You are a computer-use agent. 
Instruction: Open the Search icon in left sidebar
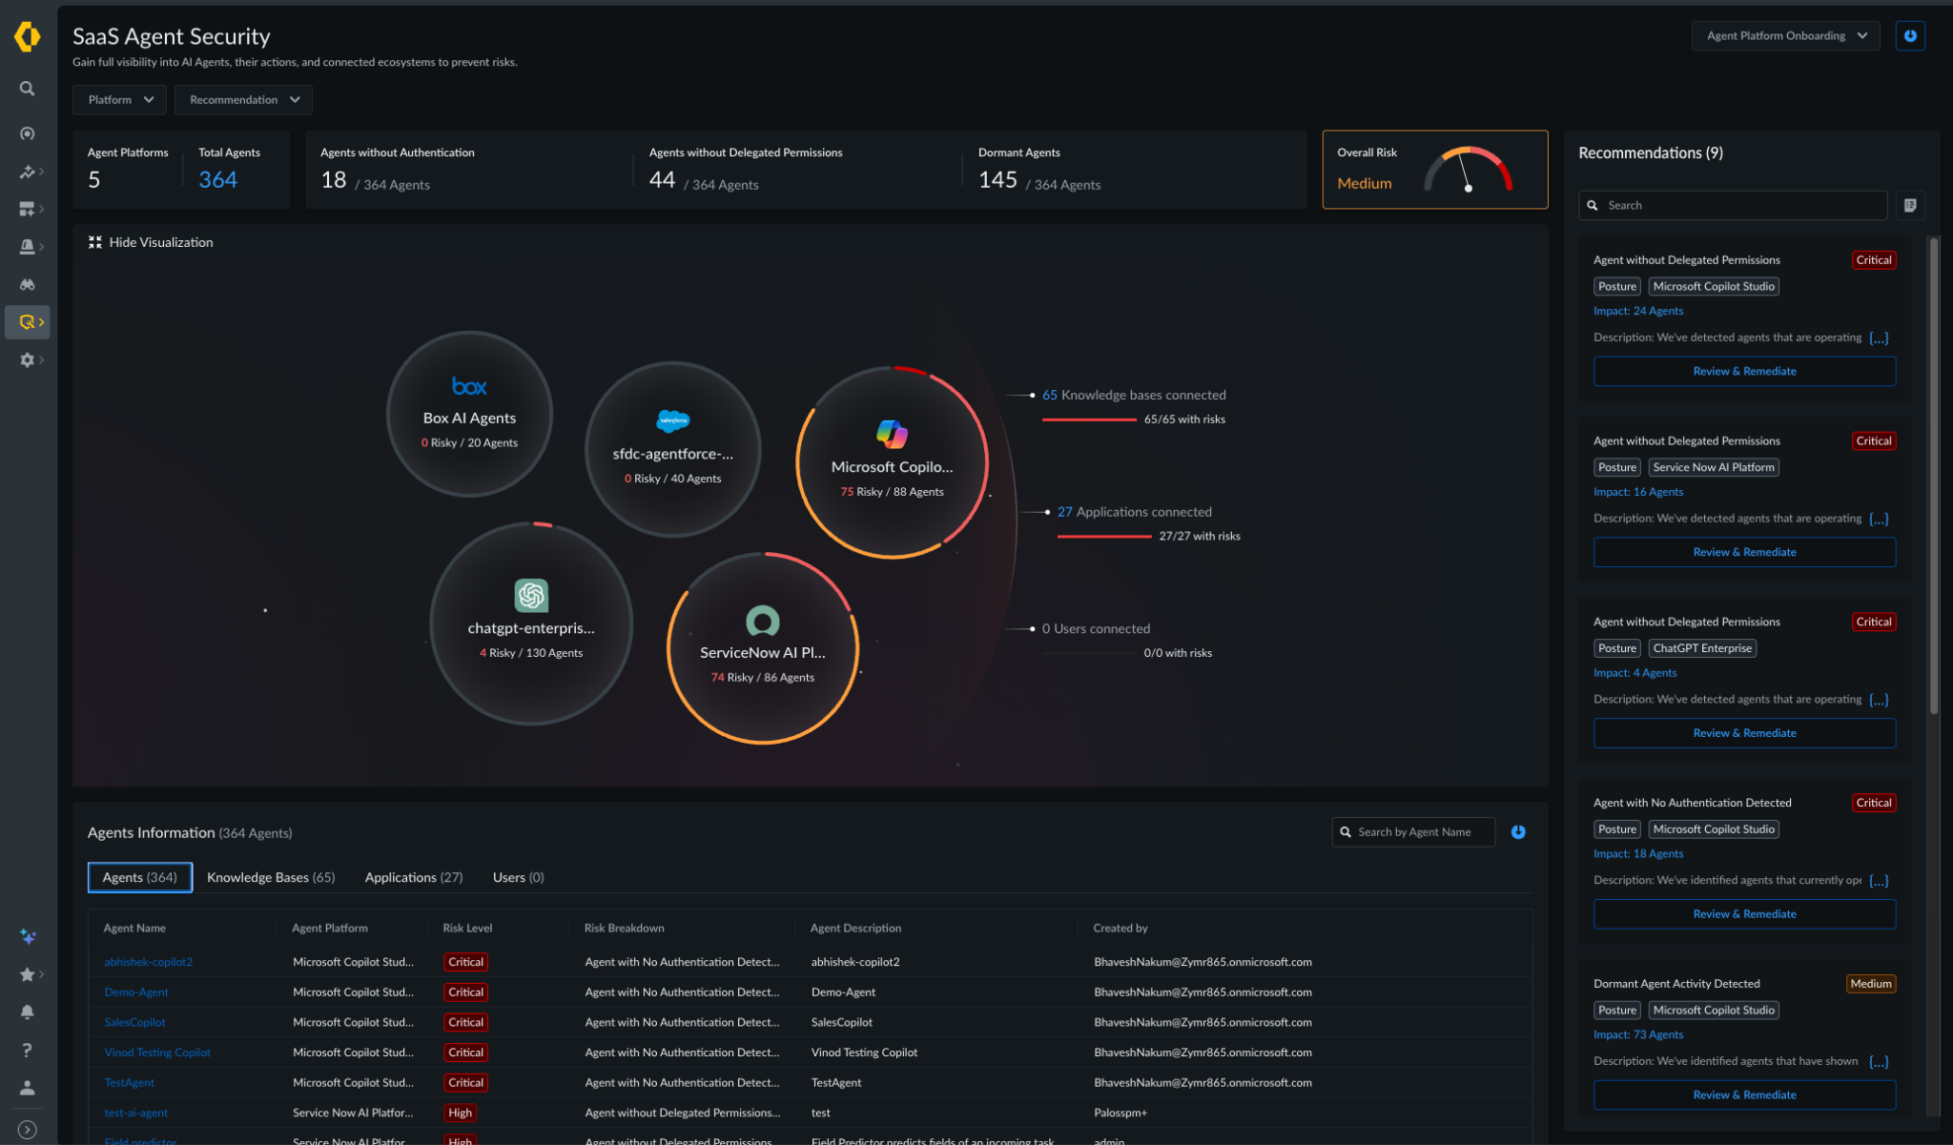point(27,88)
